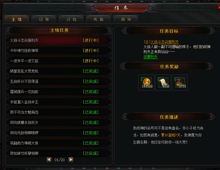Go to next quest page arrow
The height and width of the screenshot is (170, 220).
pos(71,160)
